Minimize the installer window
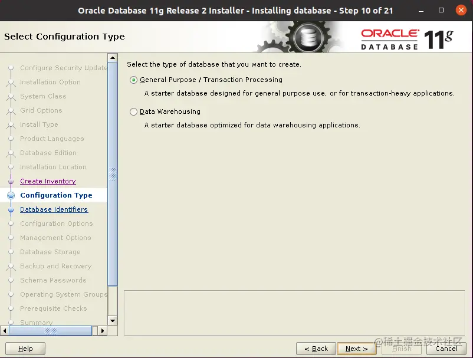 (x=421, y=11)
